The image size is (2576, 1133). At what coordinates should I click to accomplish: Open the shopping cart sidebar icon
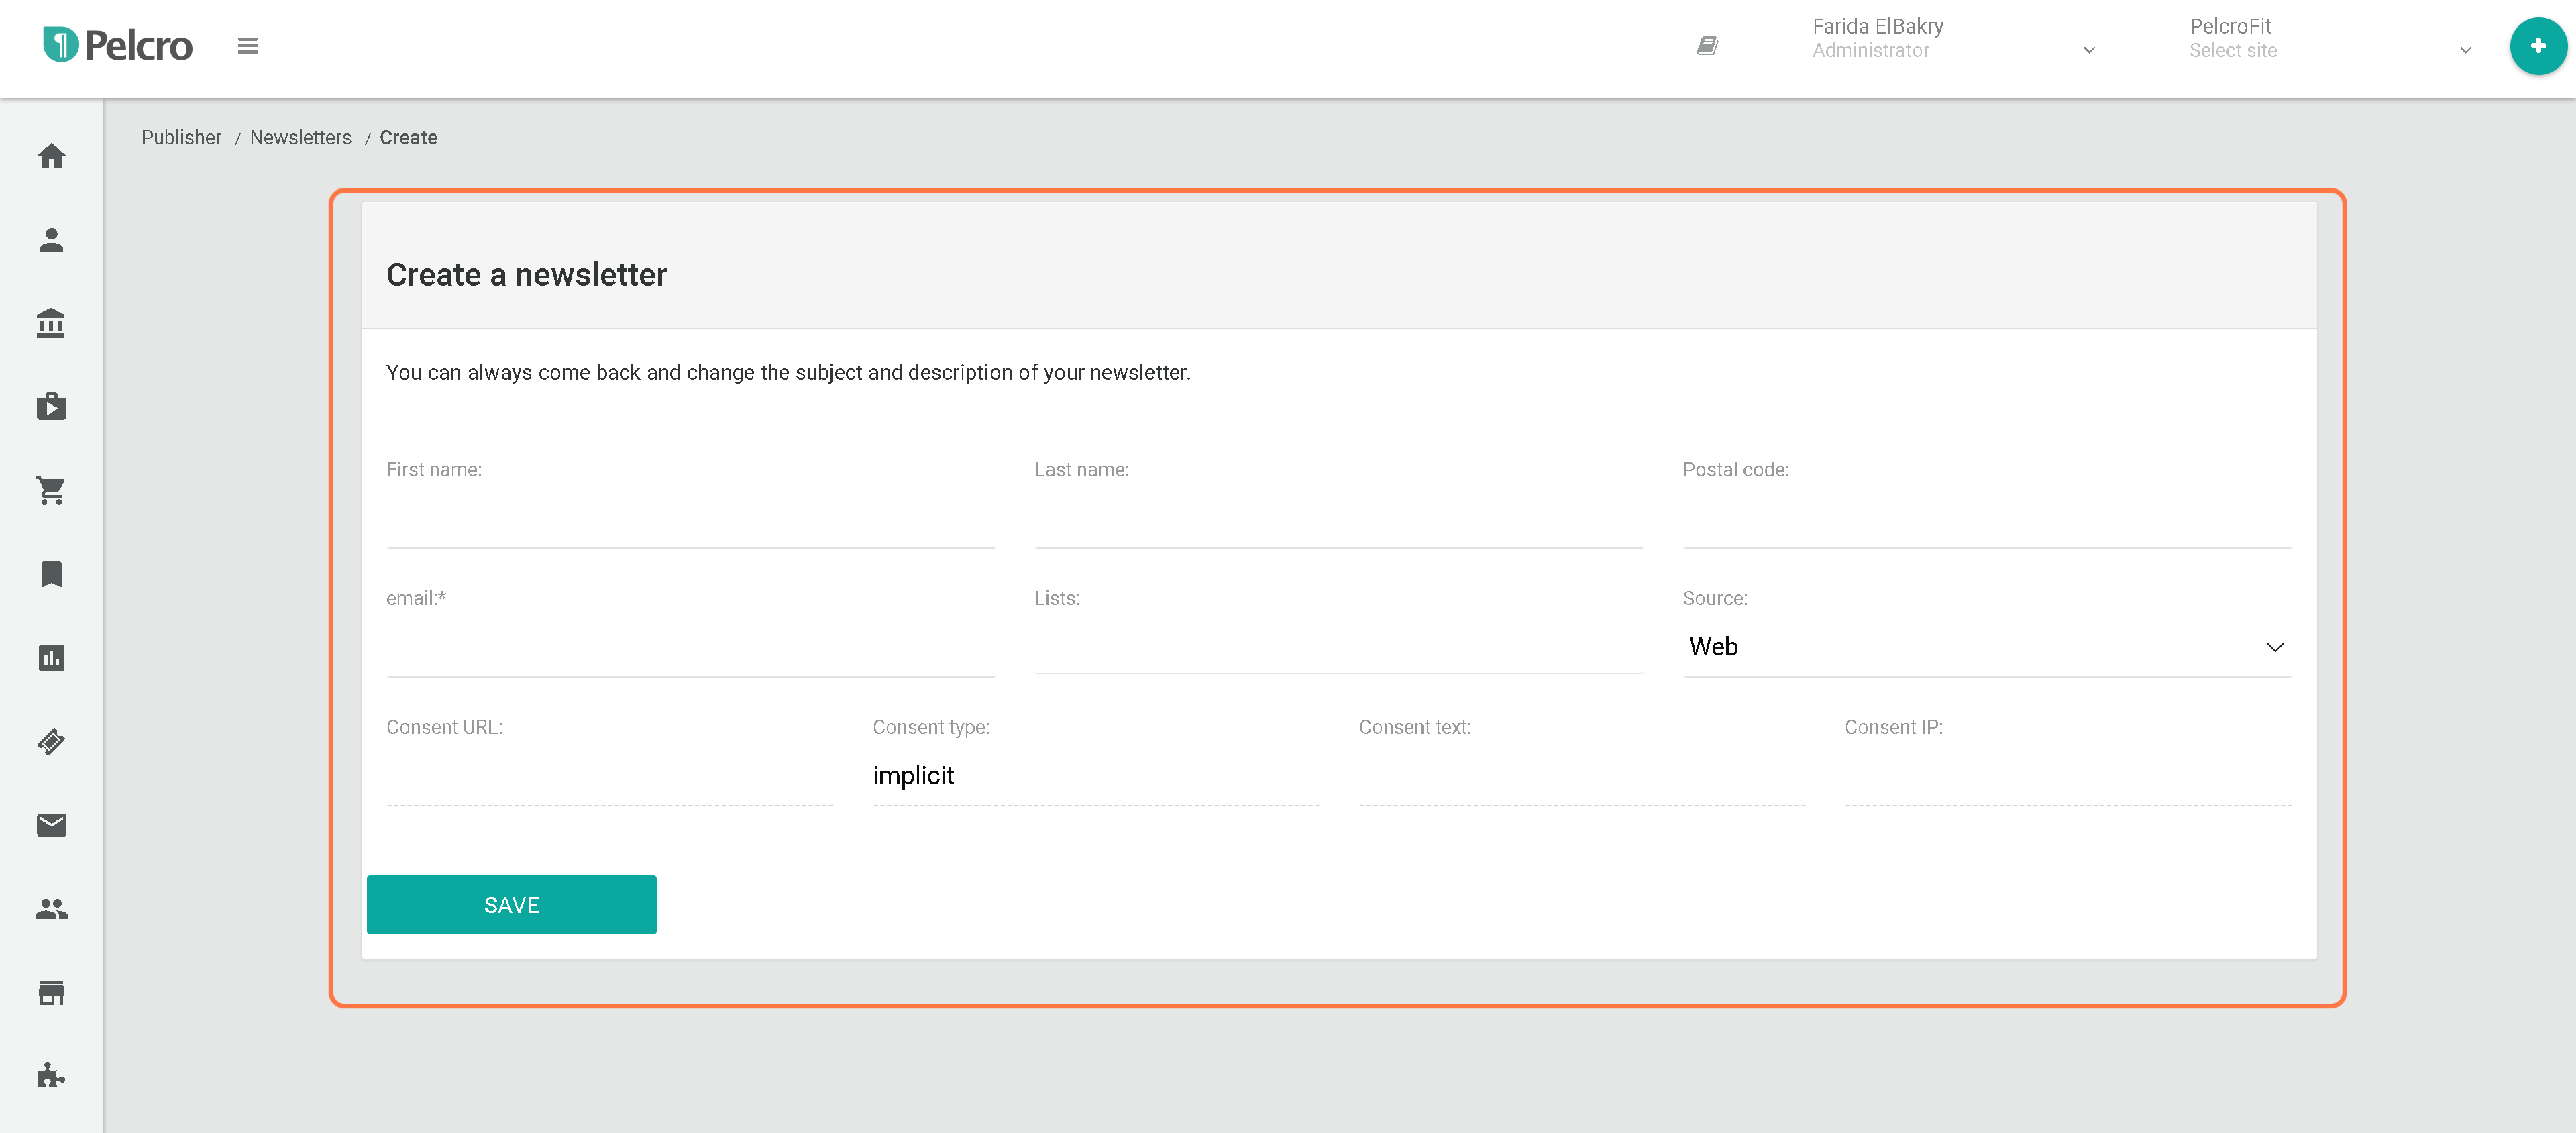[x=51, y=491]
